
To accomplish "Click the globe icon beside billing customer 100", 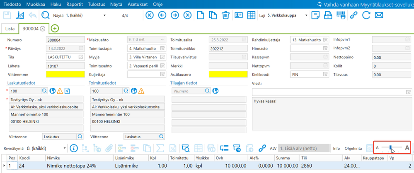I will (52, 91).
